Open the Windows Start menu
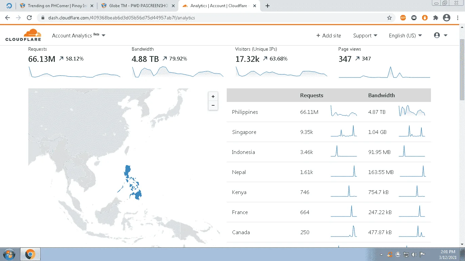The height and width of the screenshot is (261, 465). click(x=9, y=254)
